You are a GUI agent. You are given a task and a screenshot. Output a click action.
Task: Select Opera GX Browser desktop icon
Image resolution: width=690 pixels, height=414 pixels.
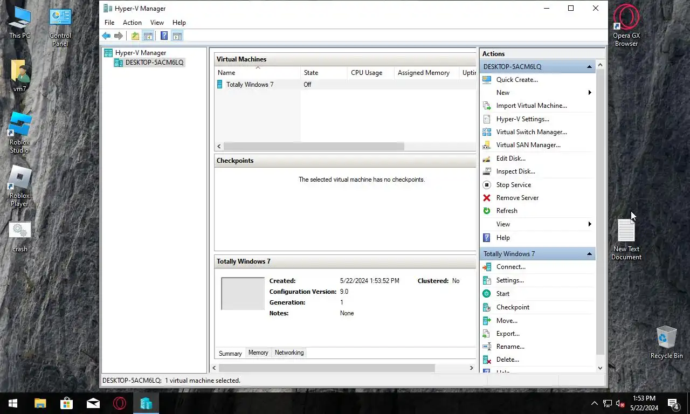(x=626, y=25)
